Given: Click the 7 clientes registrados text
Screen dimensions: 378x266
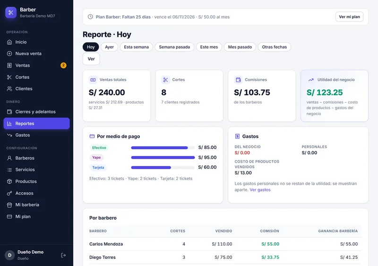Looking at the screenshot, I should (180, 102).
